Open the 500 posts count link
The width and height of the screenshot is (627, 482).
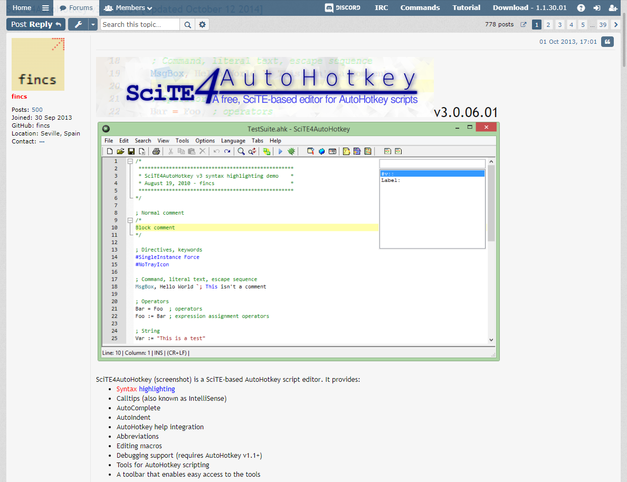[x=37, y=110]
